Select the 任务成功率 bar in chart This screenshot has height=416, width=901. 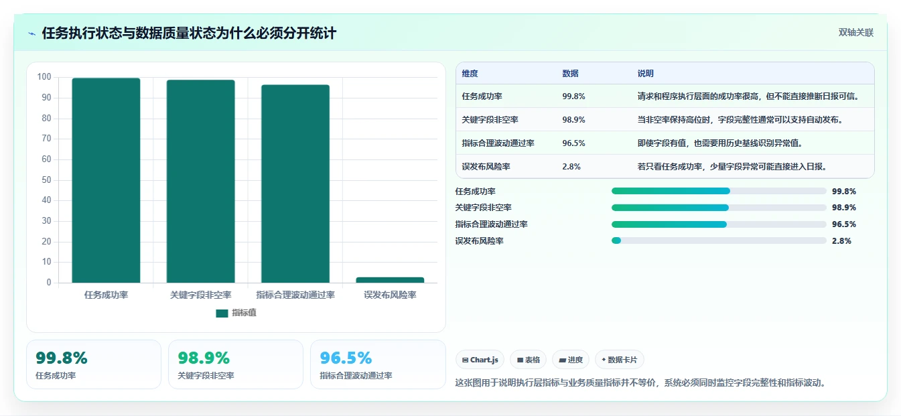click(106, 180)
